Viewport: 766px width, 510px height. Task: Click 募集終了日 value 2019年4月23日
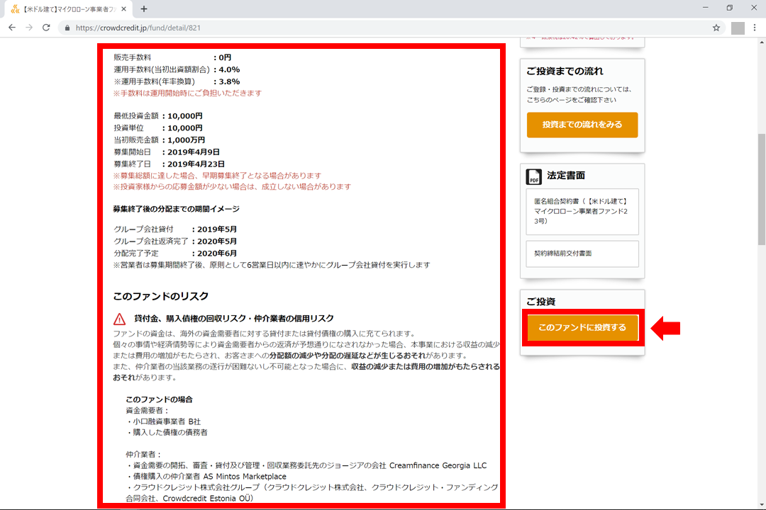pyautogui.click(x=196, y=164)
